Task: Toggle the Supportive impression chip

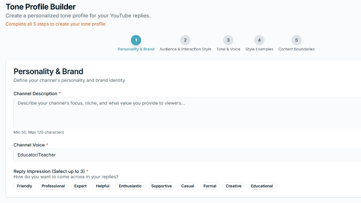Action: click(162, 186)
